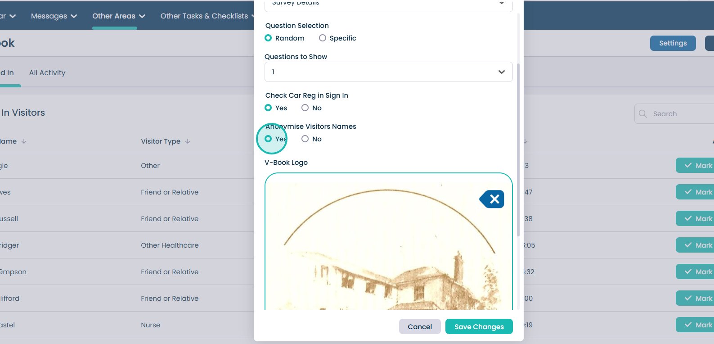This screenshot has height=344, width=714.
Task: Choose Yes for Check Car Reg in Sign In
Action: tap(268, 108)
